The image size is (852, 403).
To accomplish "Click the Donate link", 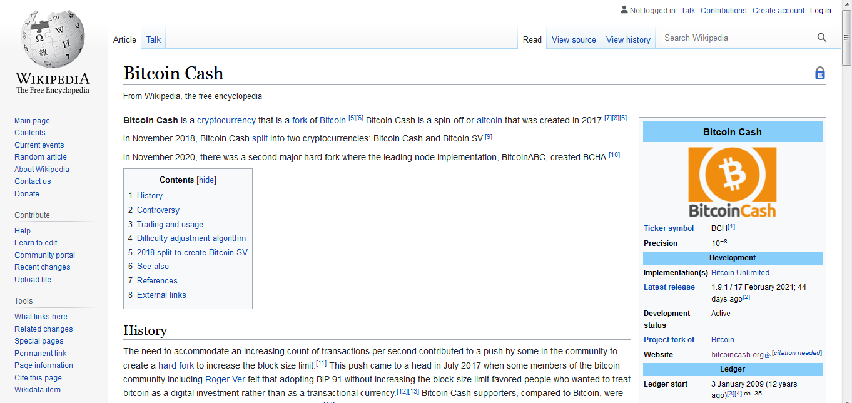I will coord(27,194).
